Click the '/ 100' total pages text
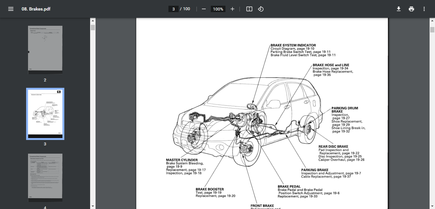The image size is (435, 209). [x=185, y=9]
